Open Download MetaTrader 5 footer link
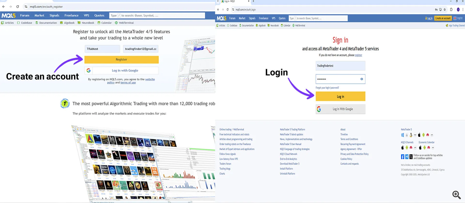This screenshot has width=465, height=203. (x=290, y=164)
